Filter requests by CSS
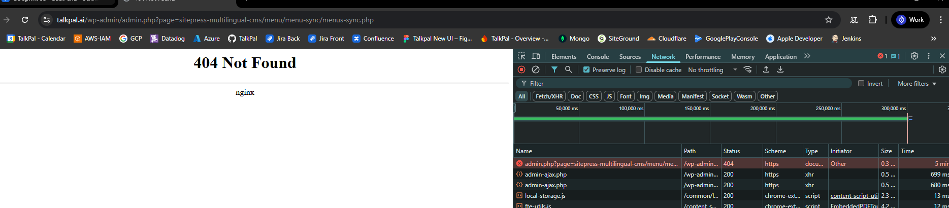This screenshot has height=208, width=949. [x=594, y=96]
